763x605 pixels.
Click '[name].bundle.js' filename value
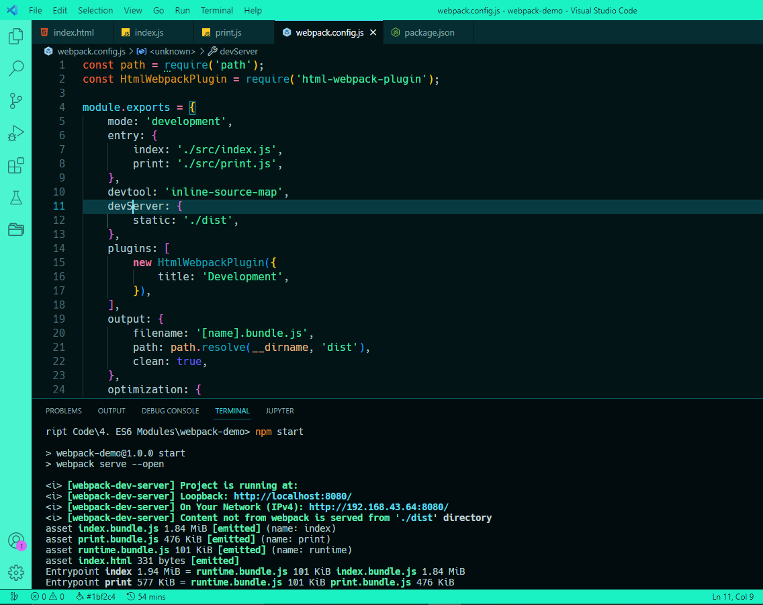(252, 333)
